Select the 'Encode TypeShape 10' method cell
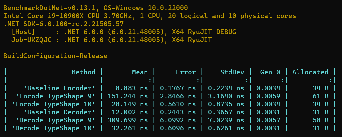 [54, 104]
